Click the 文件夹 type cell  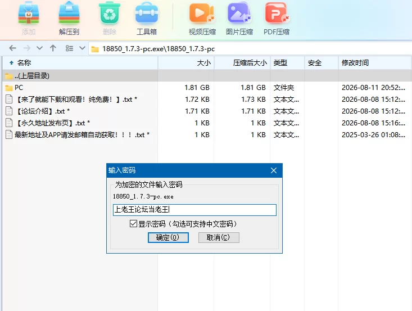(284, 88)
